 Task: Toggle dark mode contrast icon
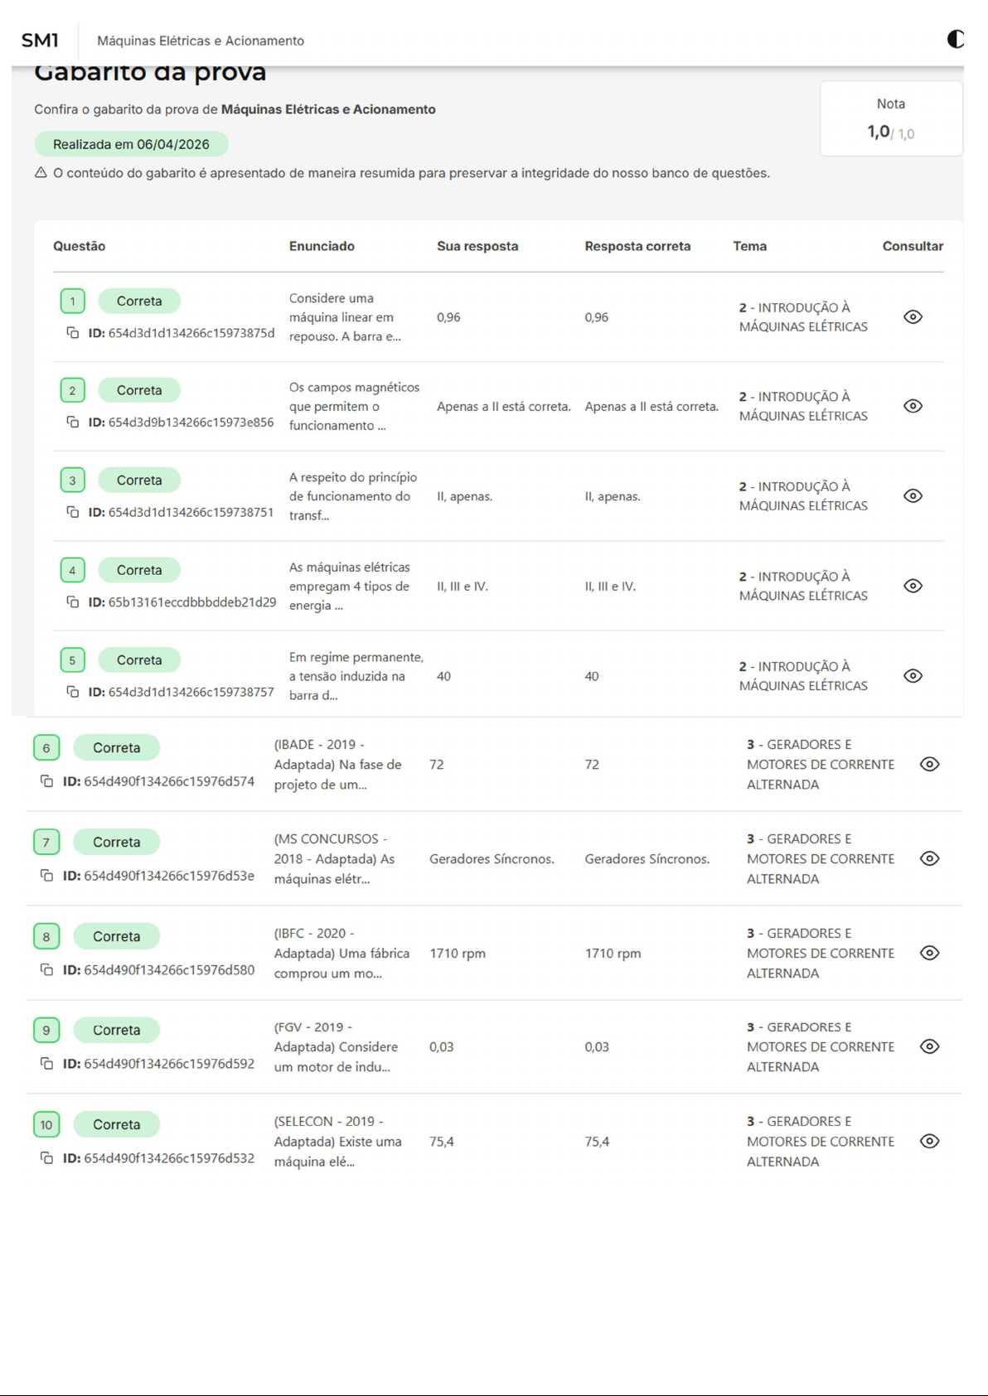pyautogui.click(x=955, y=39)
